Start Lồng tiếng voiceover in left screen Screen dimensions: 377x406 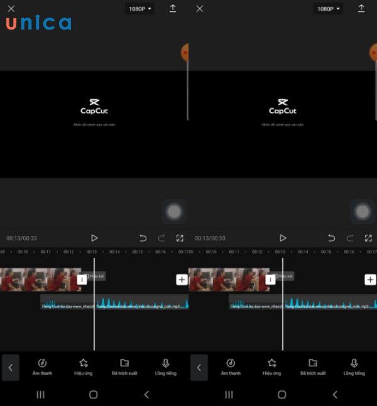[x=166, y=368]
